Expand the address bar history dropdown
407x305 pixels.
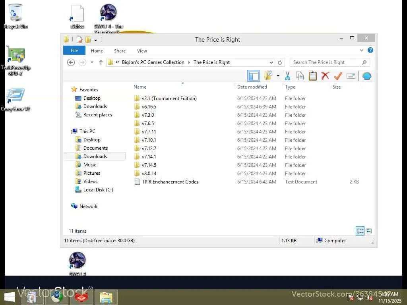[271, 62]
